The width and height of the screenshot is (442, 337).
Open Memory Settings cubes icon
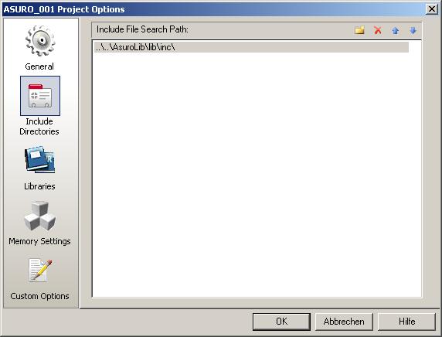click(40, 216)
